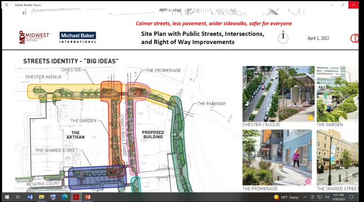This screenshot has height=202, width=364.
Task: Click "THE SHARED STREET" photo caption
Action: click(x=338, y=189)
